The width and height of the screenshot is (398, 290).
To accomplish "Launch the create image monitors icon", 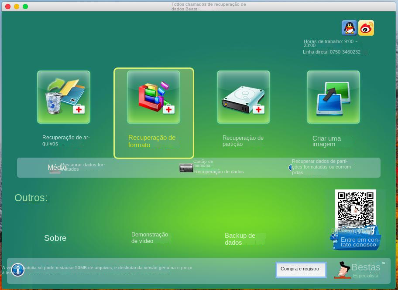I will (x=333, y=97).
